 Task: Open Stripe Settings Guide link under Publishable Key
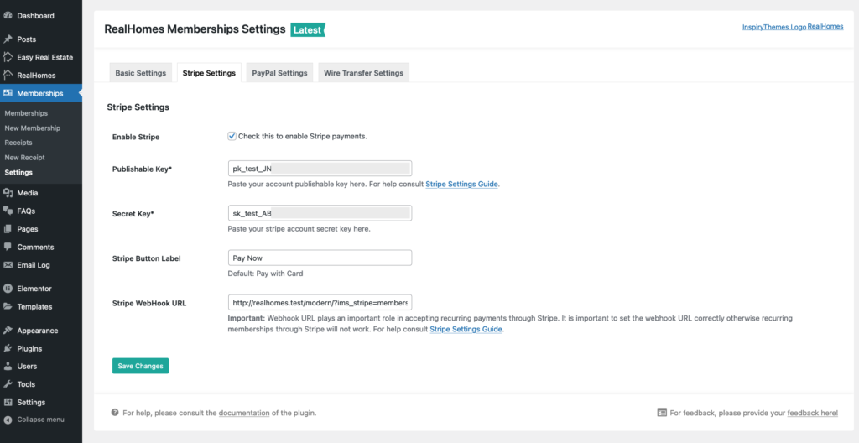point(462,185)
